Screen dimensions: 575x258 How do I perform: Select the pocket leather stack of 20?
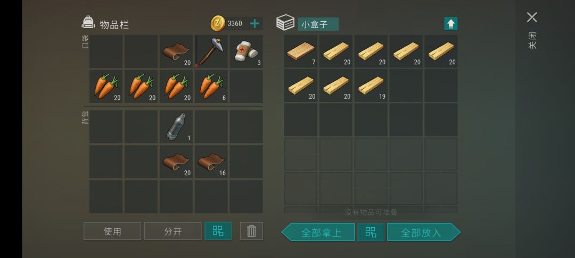point(176,51)
